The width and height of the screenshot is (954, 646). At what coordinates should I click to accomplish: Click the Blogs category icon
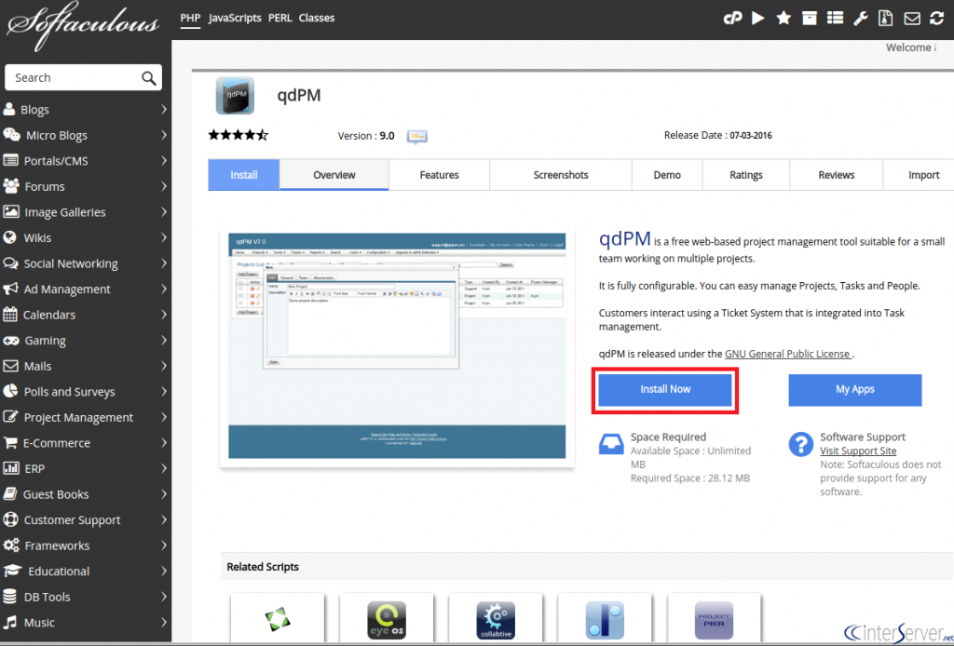tap(9, 110)
